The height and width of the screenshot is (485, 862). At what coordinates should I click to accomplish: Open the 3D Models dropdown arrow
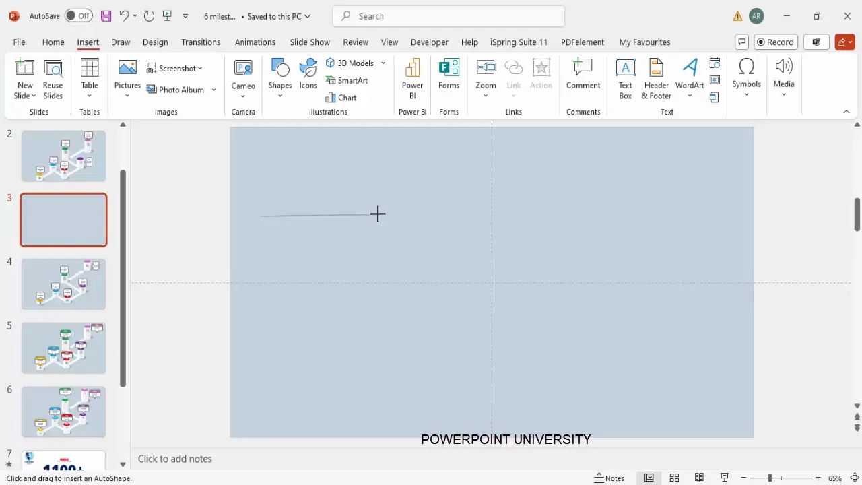(x=383, y=63)
